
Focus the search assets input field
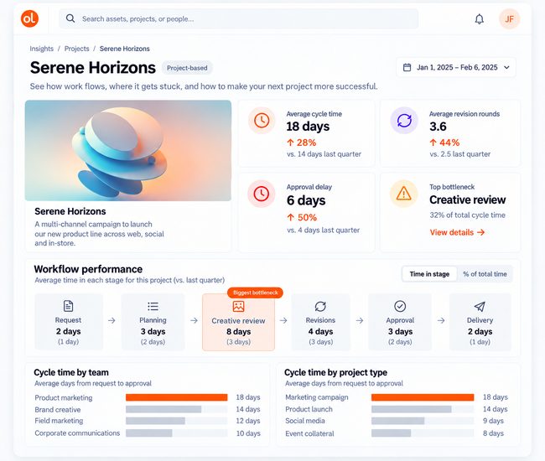[x=238, y=18]
